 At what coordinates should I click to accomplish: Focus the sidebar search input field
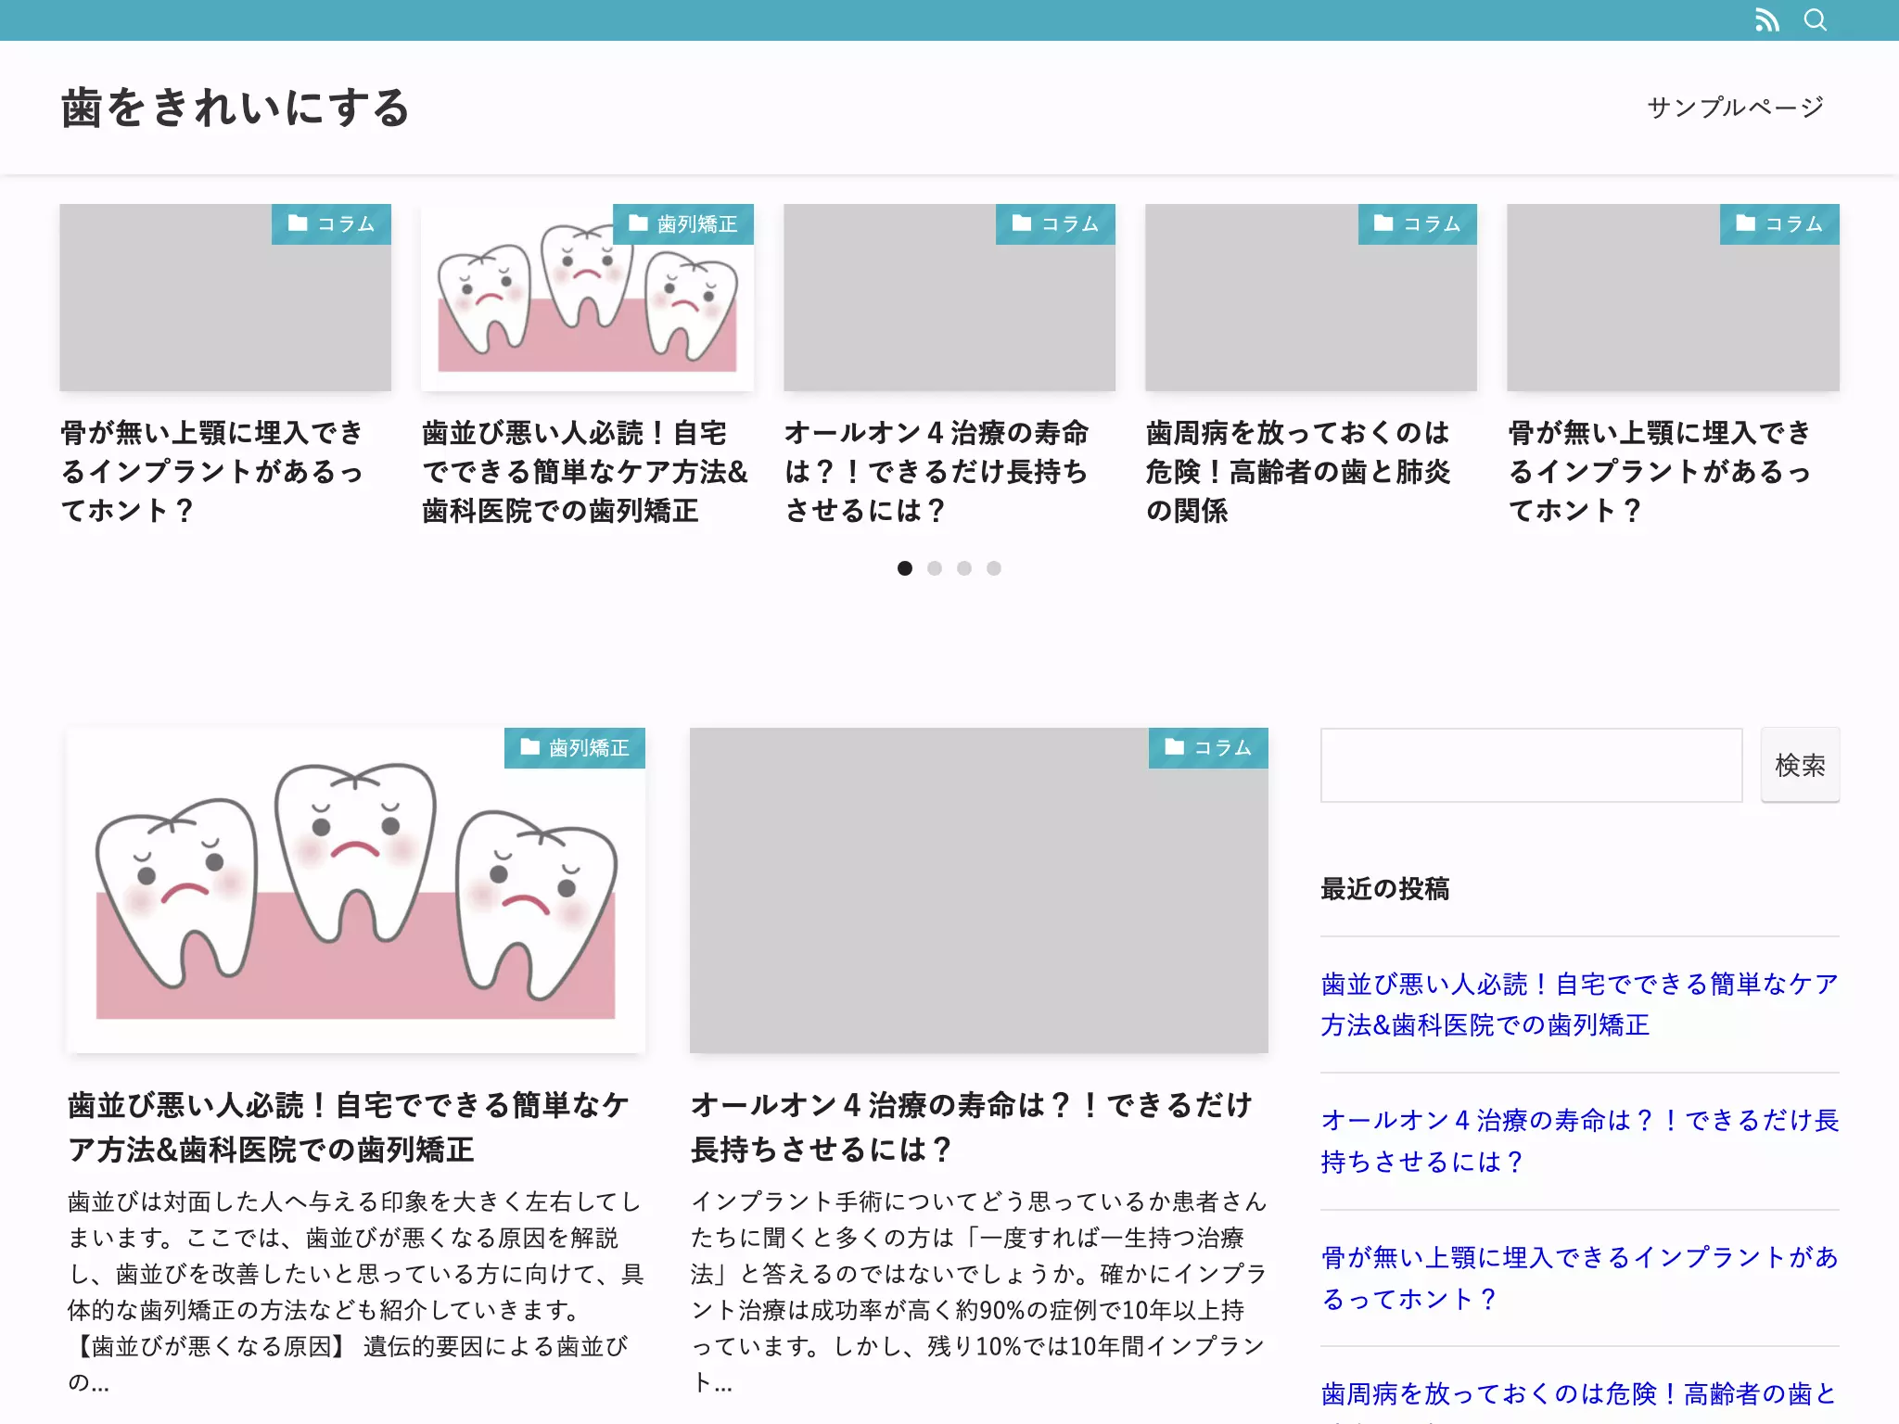pos(1532,766)
